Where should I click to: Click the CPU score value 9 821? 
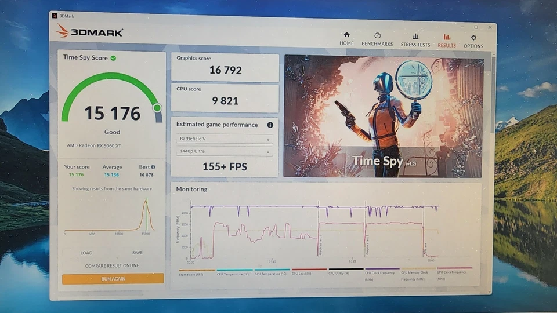pos(225,101)
